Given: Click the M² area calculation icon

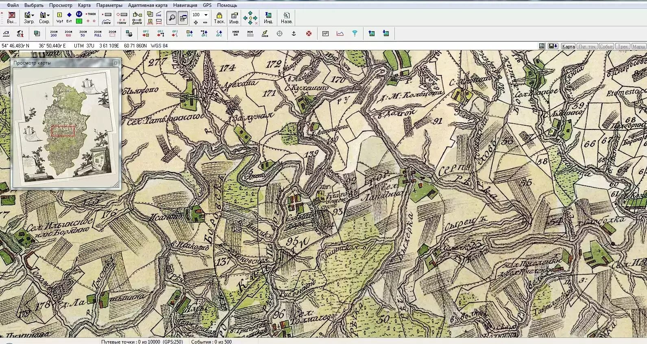Looking at the screenshot, I should (x=325, y=34).
